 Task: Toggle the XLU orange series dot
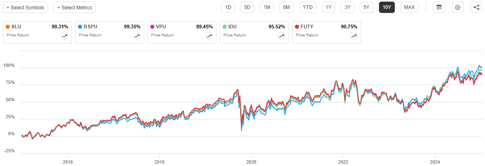coord(8,27)
